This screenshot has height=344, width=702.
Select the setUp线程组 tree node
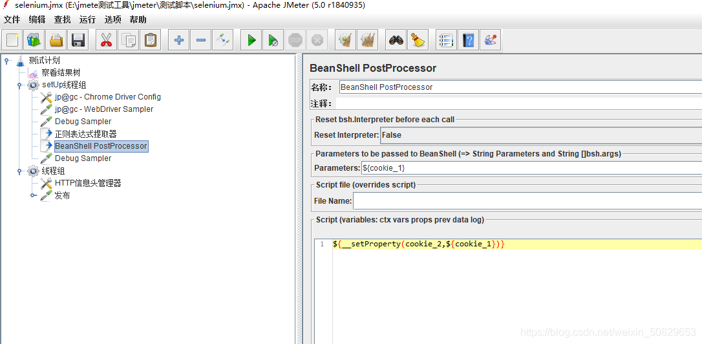[63, 85]
